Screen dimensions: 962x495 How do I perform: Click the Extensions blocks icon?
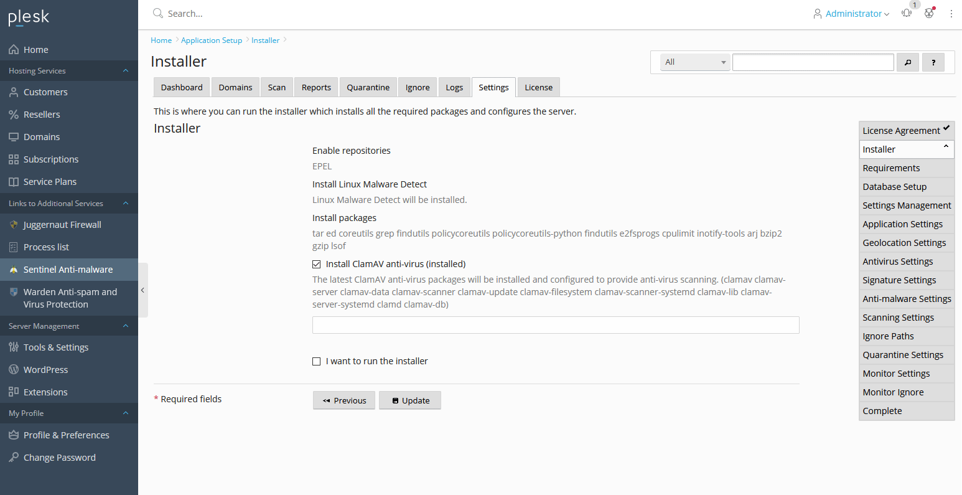click(x=14, y=392)
